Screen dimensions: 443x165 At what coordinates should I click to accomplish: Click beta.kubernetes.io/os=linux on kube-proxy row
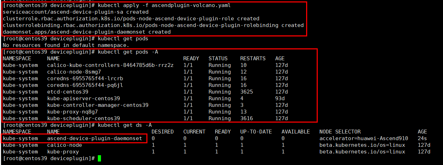(362, 152)
